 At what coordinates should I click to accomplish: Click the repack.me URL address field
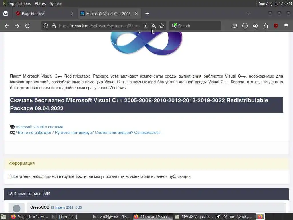point(99,26)
